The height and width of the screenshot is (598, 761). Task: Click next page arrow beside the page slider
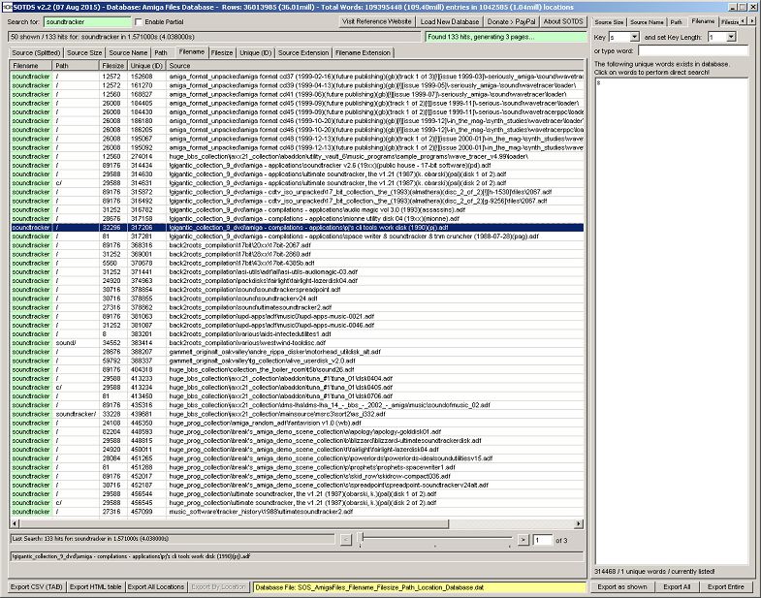pos(523,539)
